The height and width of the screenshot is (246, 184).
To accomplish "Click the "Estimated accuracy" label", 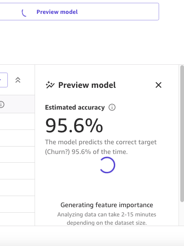I will pyautogui.click(x=75, y=107).
